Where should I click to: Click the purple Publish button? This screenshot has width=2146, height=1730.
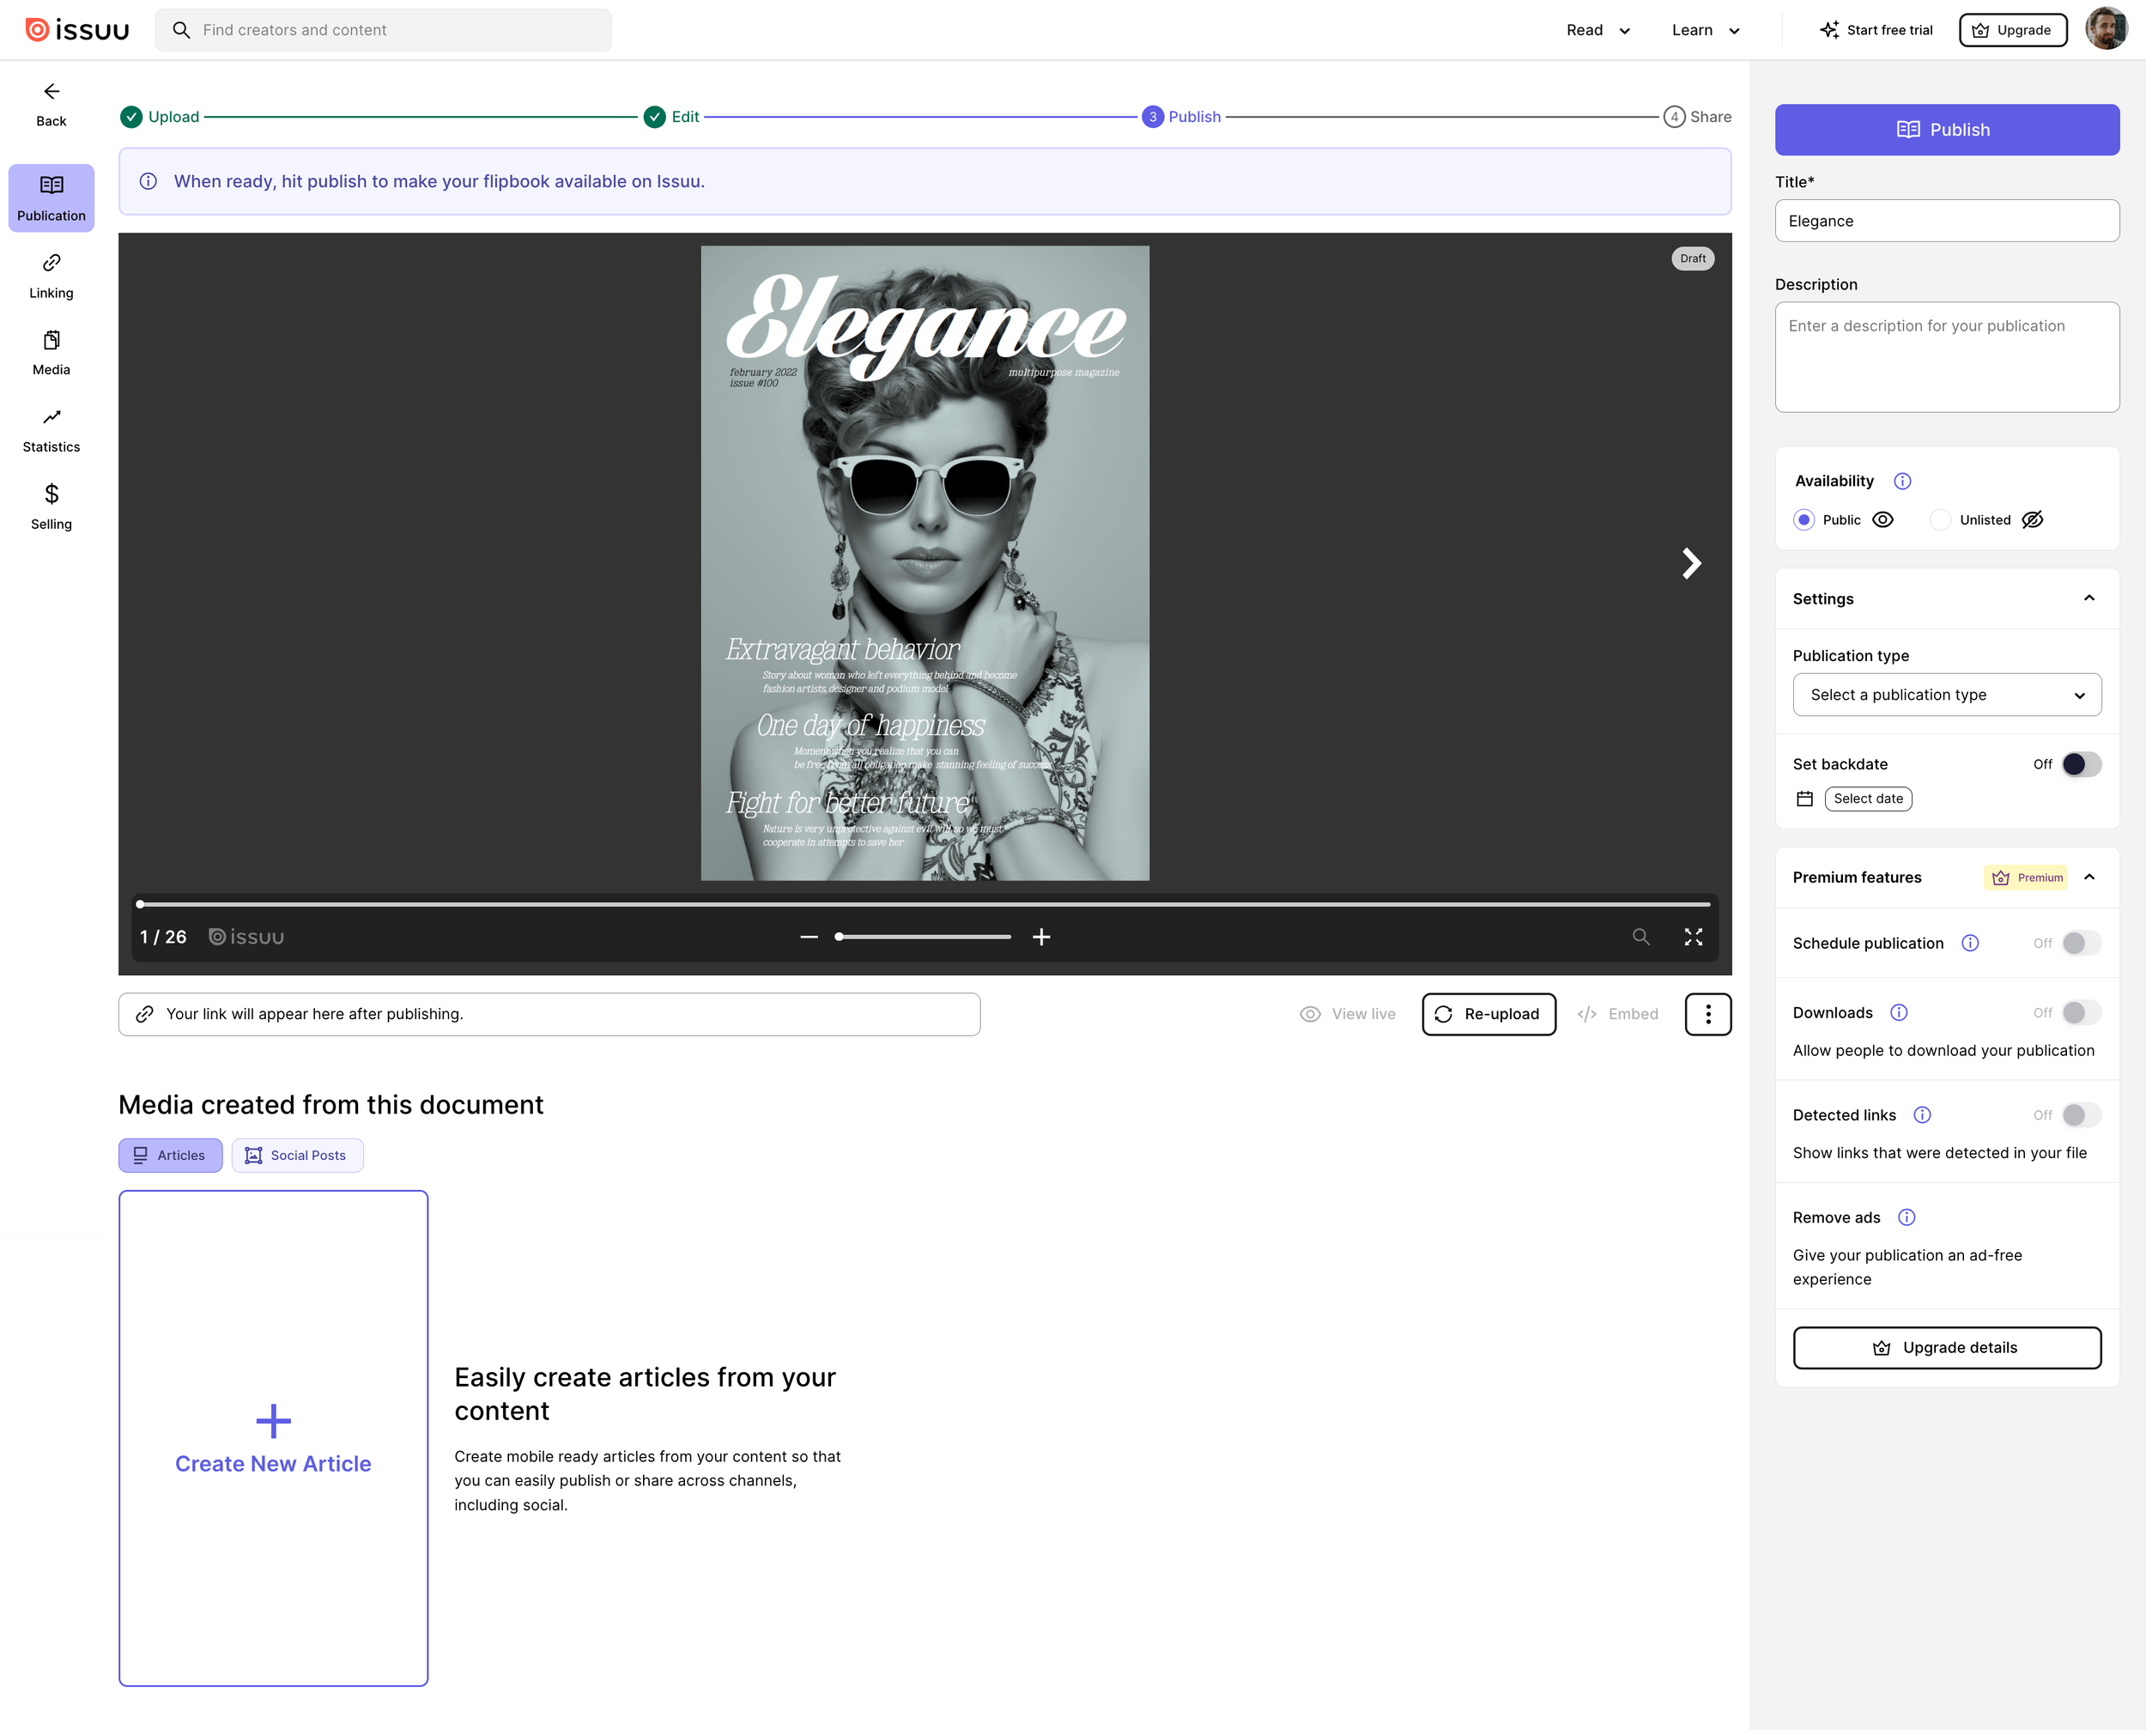point(1946,130)
